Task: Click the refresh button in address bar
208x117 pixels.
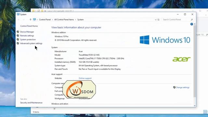Action: click(159, 19)
